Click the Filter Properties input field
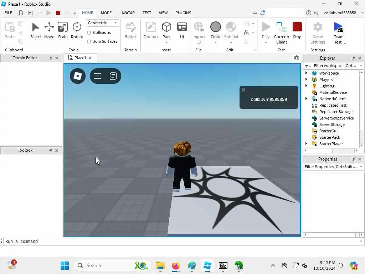The image size is (365, 274). tap(331, 167)
